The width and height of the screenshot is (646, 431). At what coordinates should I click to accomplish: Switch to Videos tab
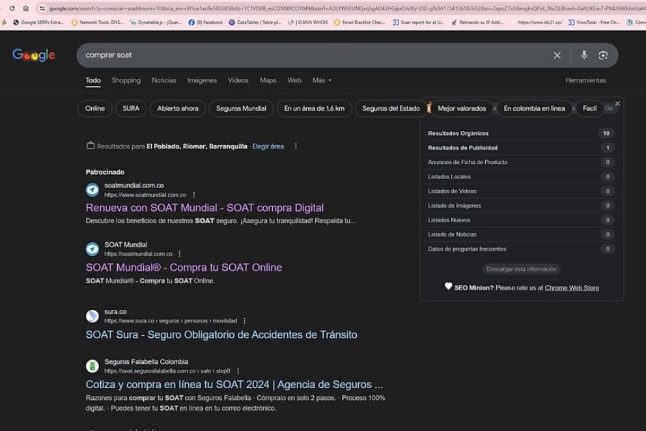click(x=238, y=80)
